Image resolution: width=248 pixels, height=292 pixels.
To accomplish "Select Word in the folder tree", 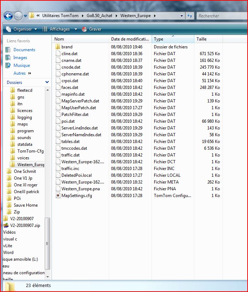I will pyautogui.click(x=9, y=252).
